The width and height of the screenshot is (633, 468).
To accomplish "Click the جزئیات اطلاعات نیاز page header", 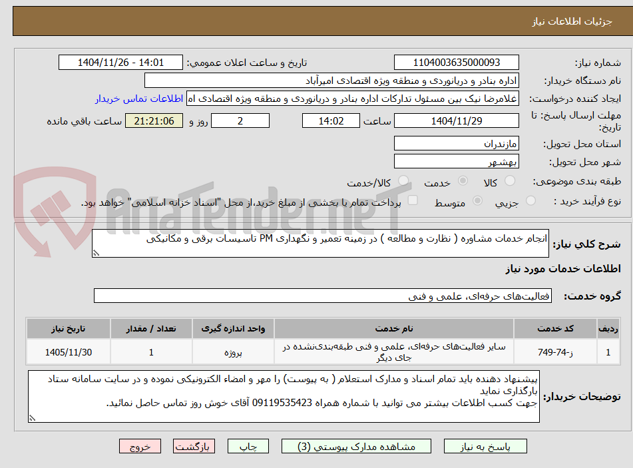I will (x=572, y=21).
